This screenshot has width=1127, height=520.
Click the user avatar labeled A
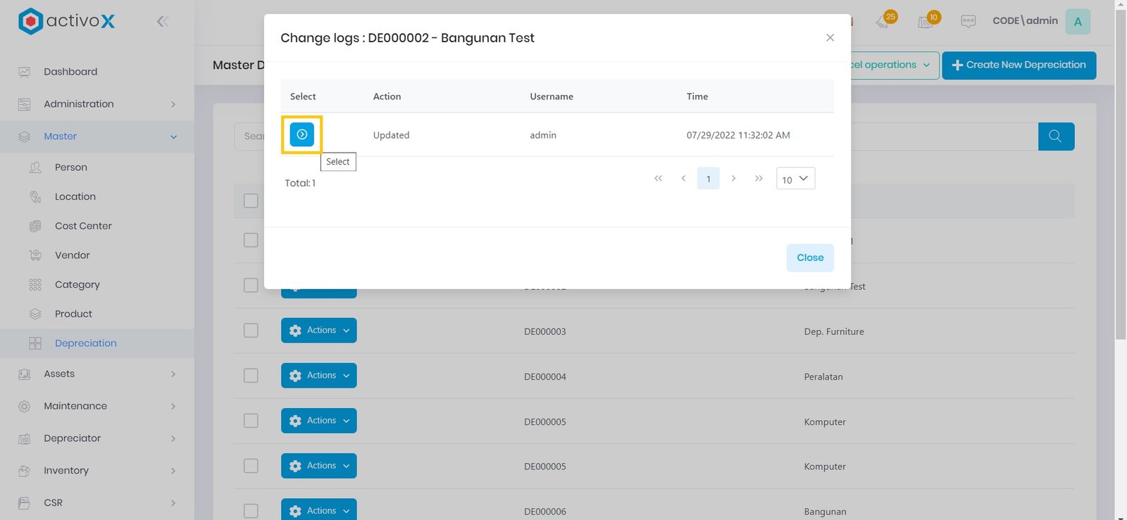pos(1077,21)
